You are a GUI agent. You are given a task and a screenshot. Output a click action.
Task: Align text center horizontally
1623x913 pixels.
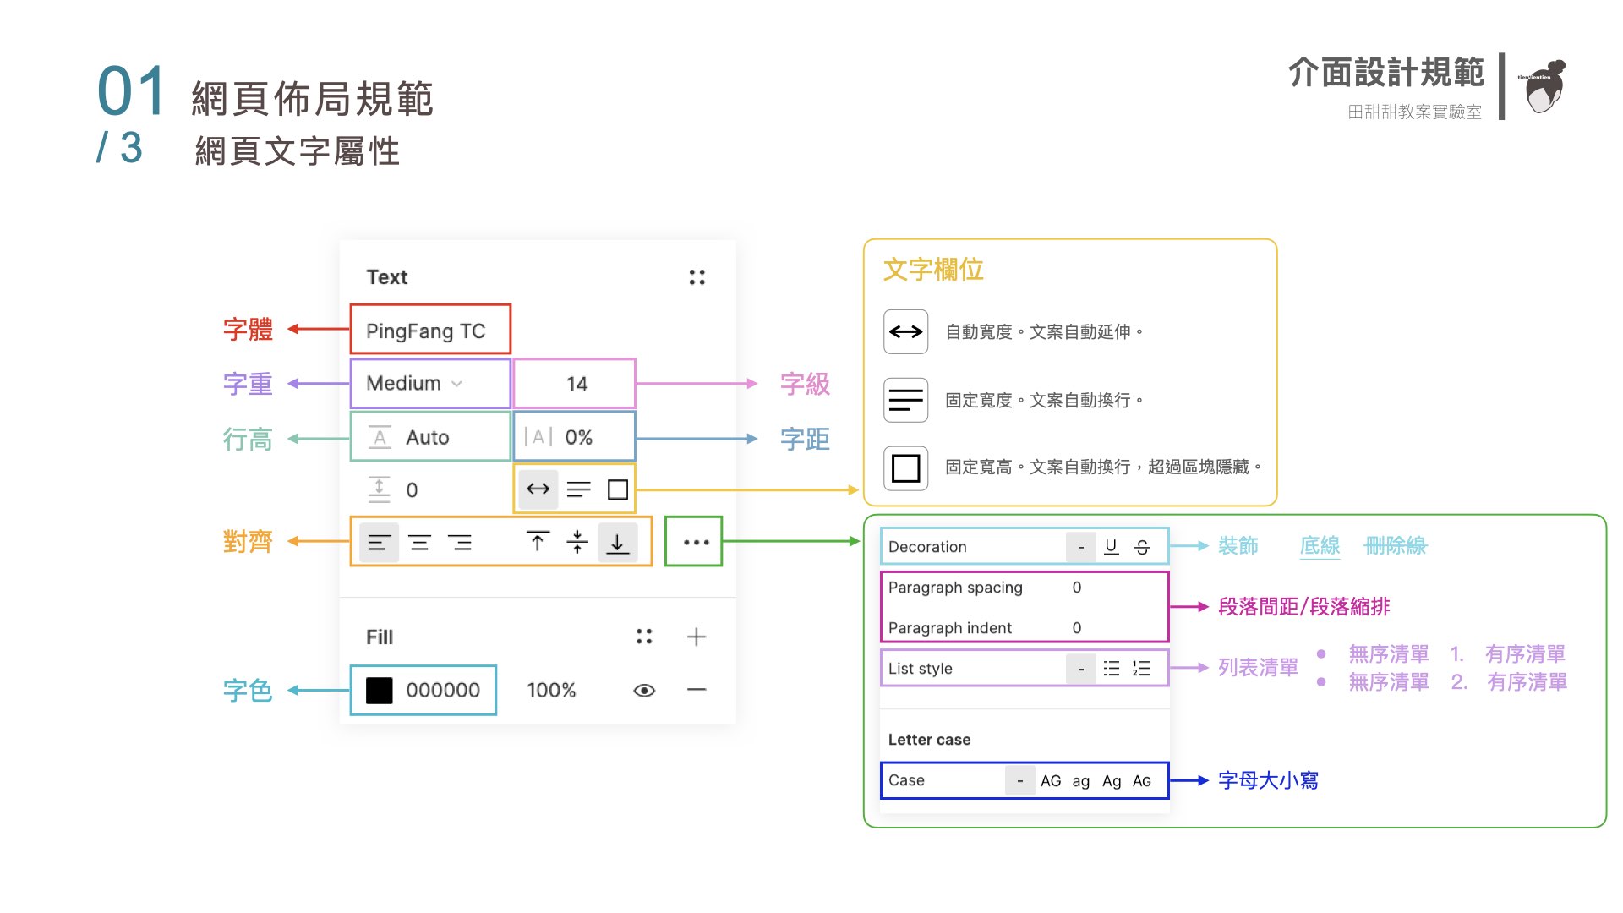pyautogui.click(x=419, y=543)
